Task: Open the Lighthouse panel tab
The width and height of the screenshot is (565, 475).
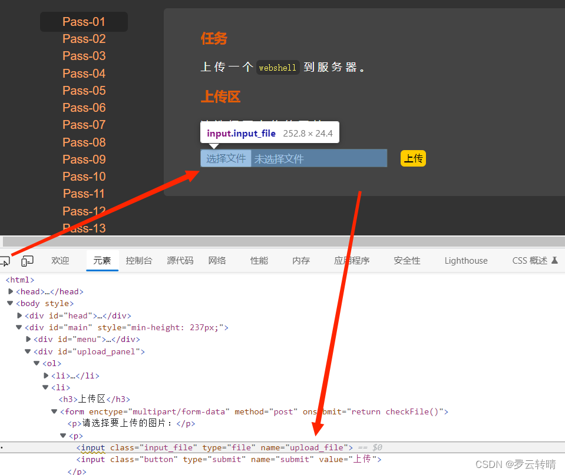Action: [x=465, y=260]
